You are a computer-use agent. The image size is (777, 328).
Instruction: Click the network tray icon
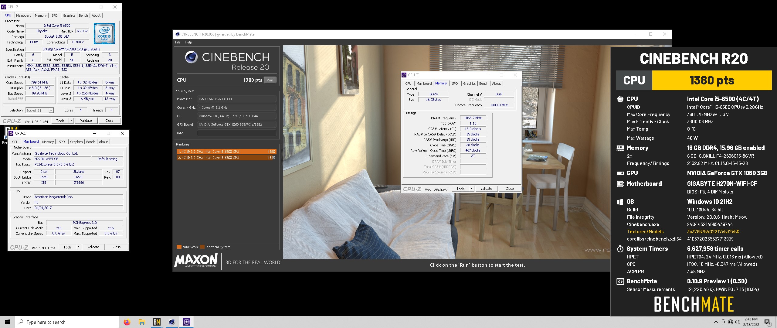pos(731,322)
